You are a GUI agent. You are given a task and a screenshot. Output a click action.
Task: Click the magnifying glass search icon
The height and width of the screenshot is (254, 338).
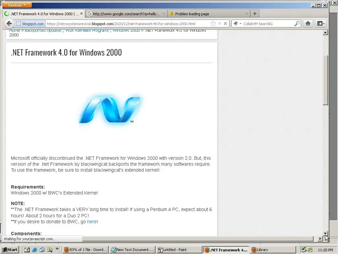(x=297, y=23)
